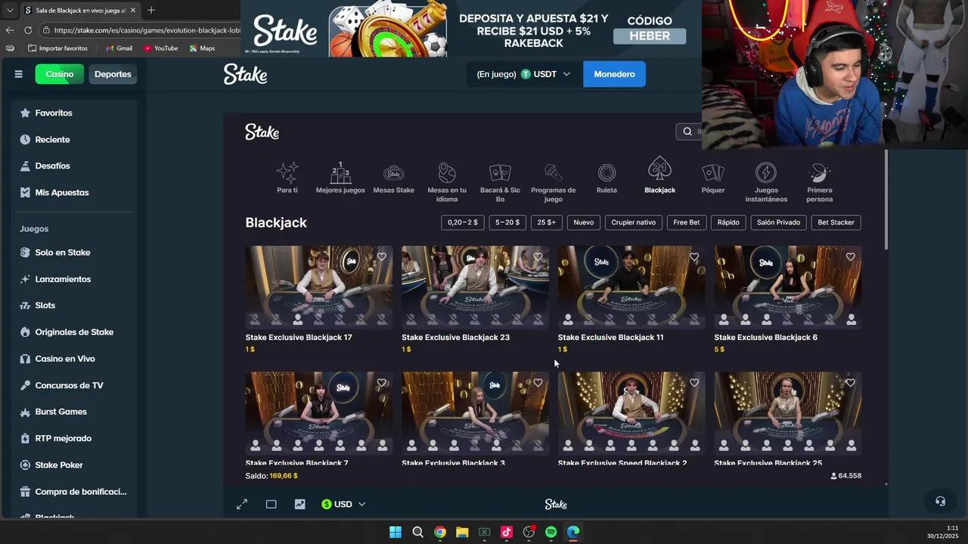The width and height of the screenshot is (968, 544).
Task: Open the Mesas Stake category
Action: (x=393, y=172)
